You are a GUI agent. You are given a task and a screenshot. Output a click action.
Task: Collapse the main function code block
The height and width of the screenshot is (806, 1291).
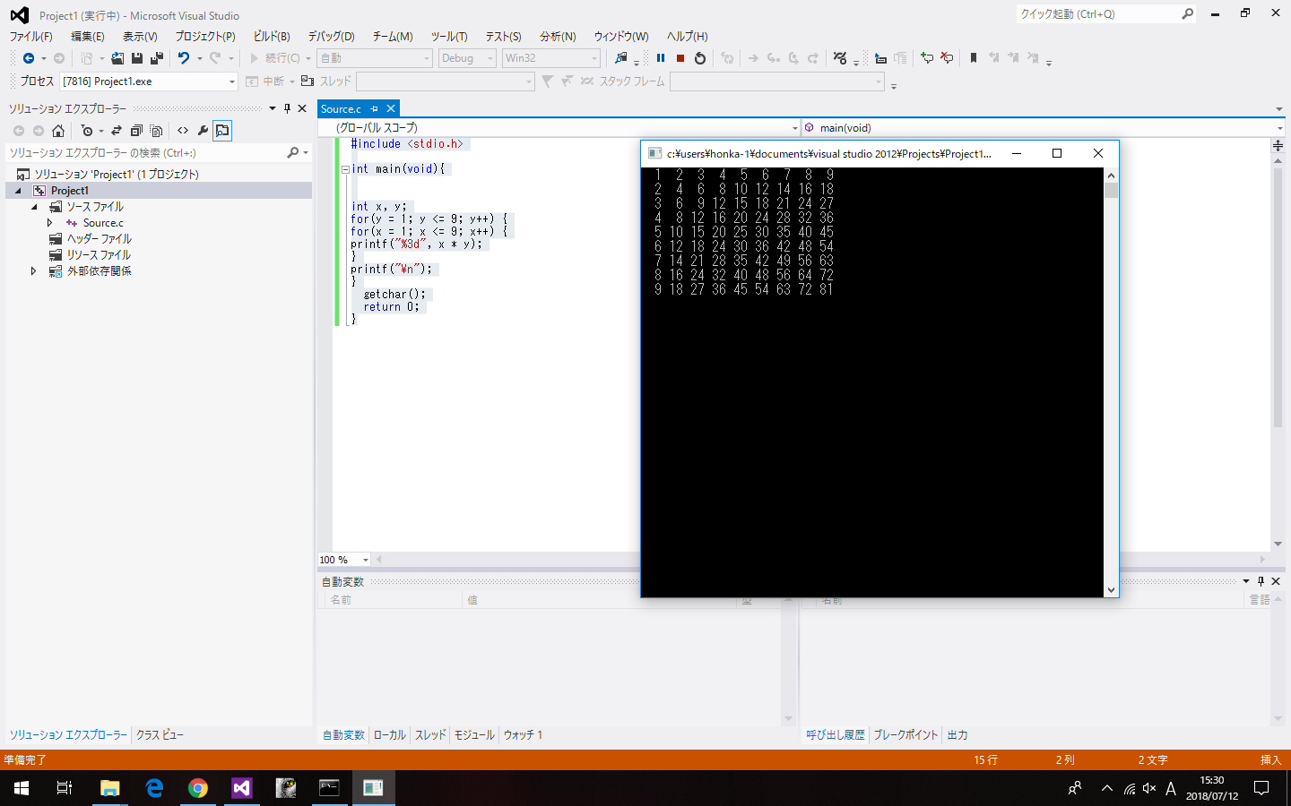[345, 169]
